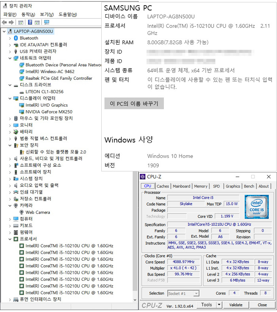This screenshot has height=312, width=277.
Task: Click the computer (컴퓨터) category icon
Action: (16, 219)
